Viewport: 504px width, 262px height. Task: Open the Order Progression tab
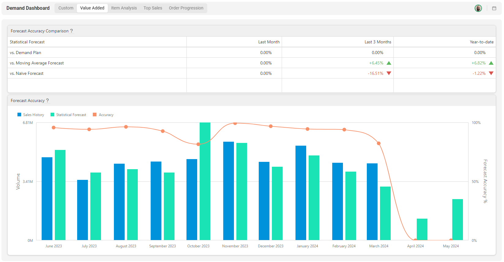click(x=186, y=8)
